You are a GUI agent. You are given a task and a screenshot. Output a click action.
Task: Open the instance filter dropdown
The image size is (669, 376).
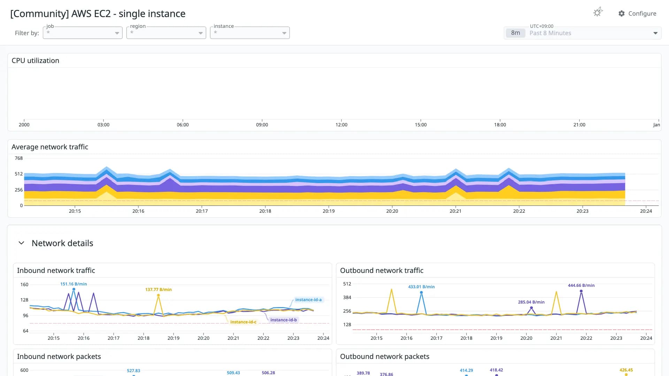click(250, 33)
